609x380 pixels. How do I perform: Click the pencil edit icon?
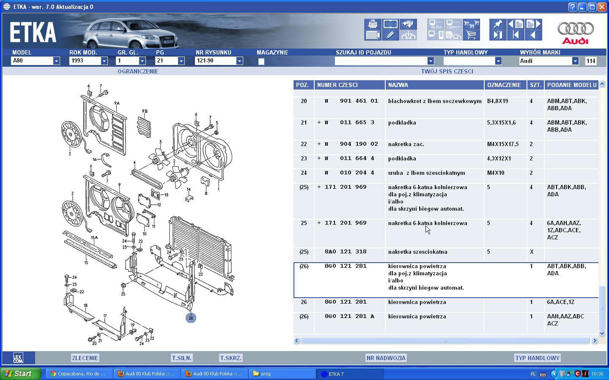[x=390, y=35]
